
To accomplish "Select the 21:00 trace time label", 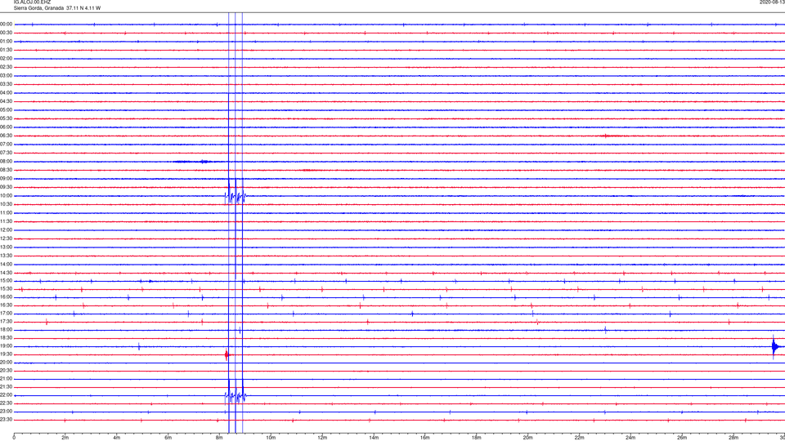I will [7, 378].
